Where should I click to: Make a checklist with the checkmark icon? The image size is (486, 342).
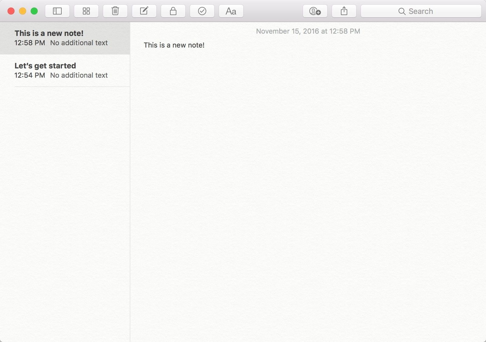click(202, 11)
